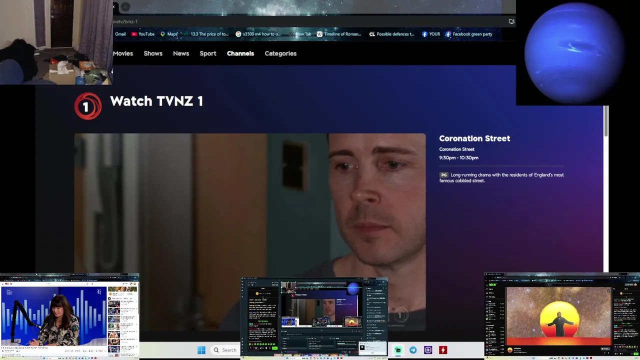Open the Movies navigation item
This screenshot has width=640, height=360.
pyautogui.click(x=122, y=53)
